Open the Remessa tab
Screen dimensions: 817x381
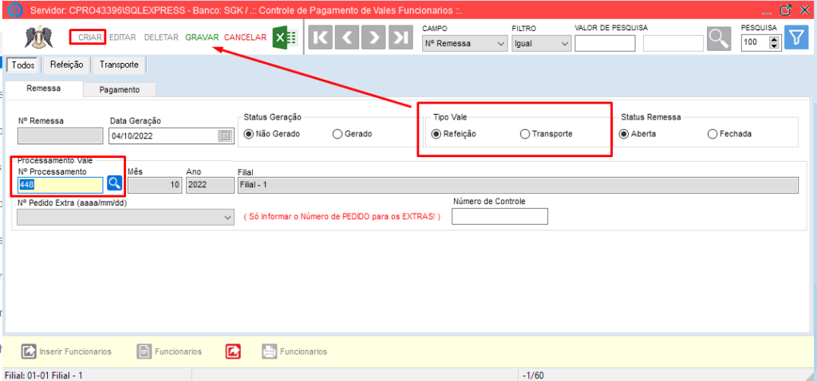point(43,88)
